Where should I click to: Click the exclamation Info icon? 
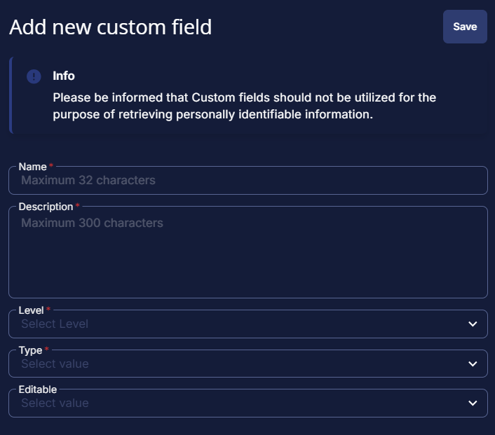pos(34,76)
